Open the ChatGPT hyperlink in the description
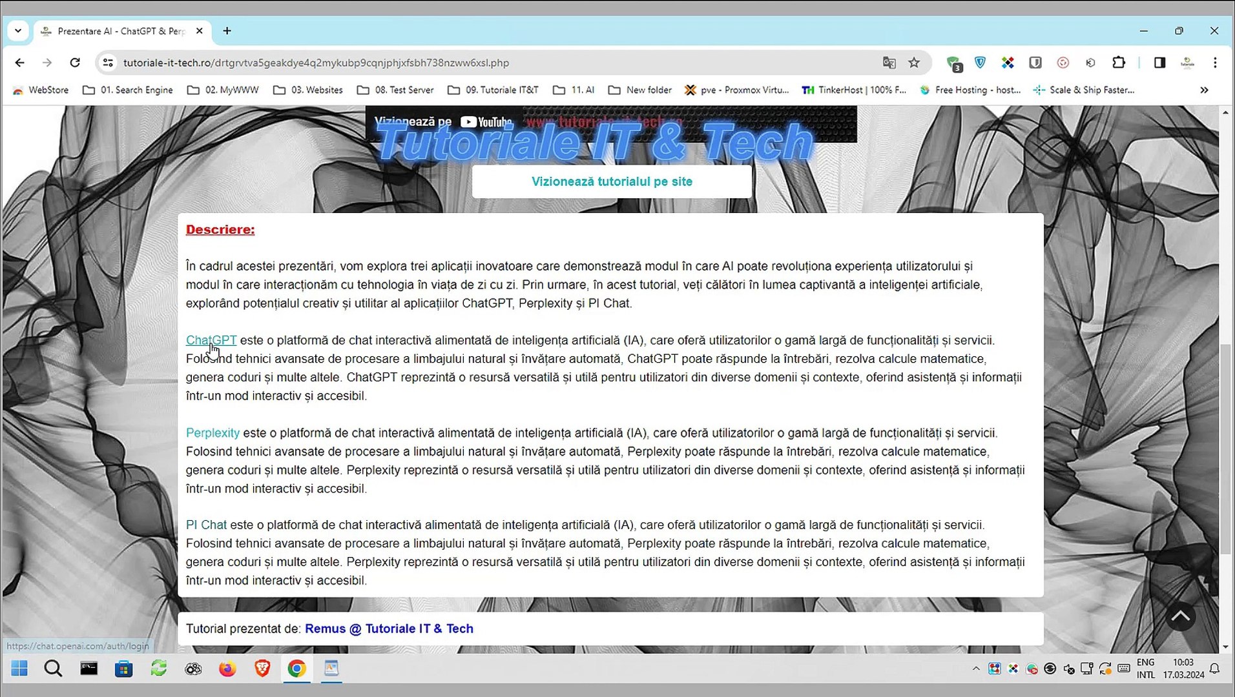 (211, 340)
